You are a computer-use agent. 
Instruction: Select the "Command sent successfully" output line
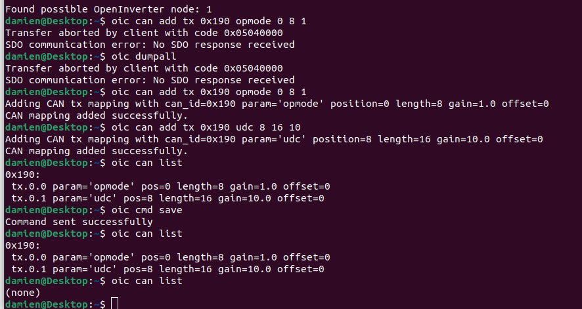[79, 222]
